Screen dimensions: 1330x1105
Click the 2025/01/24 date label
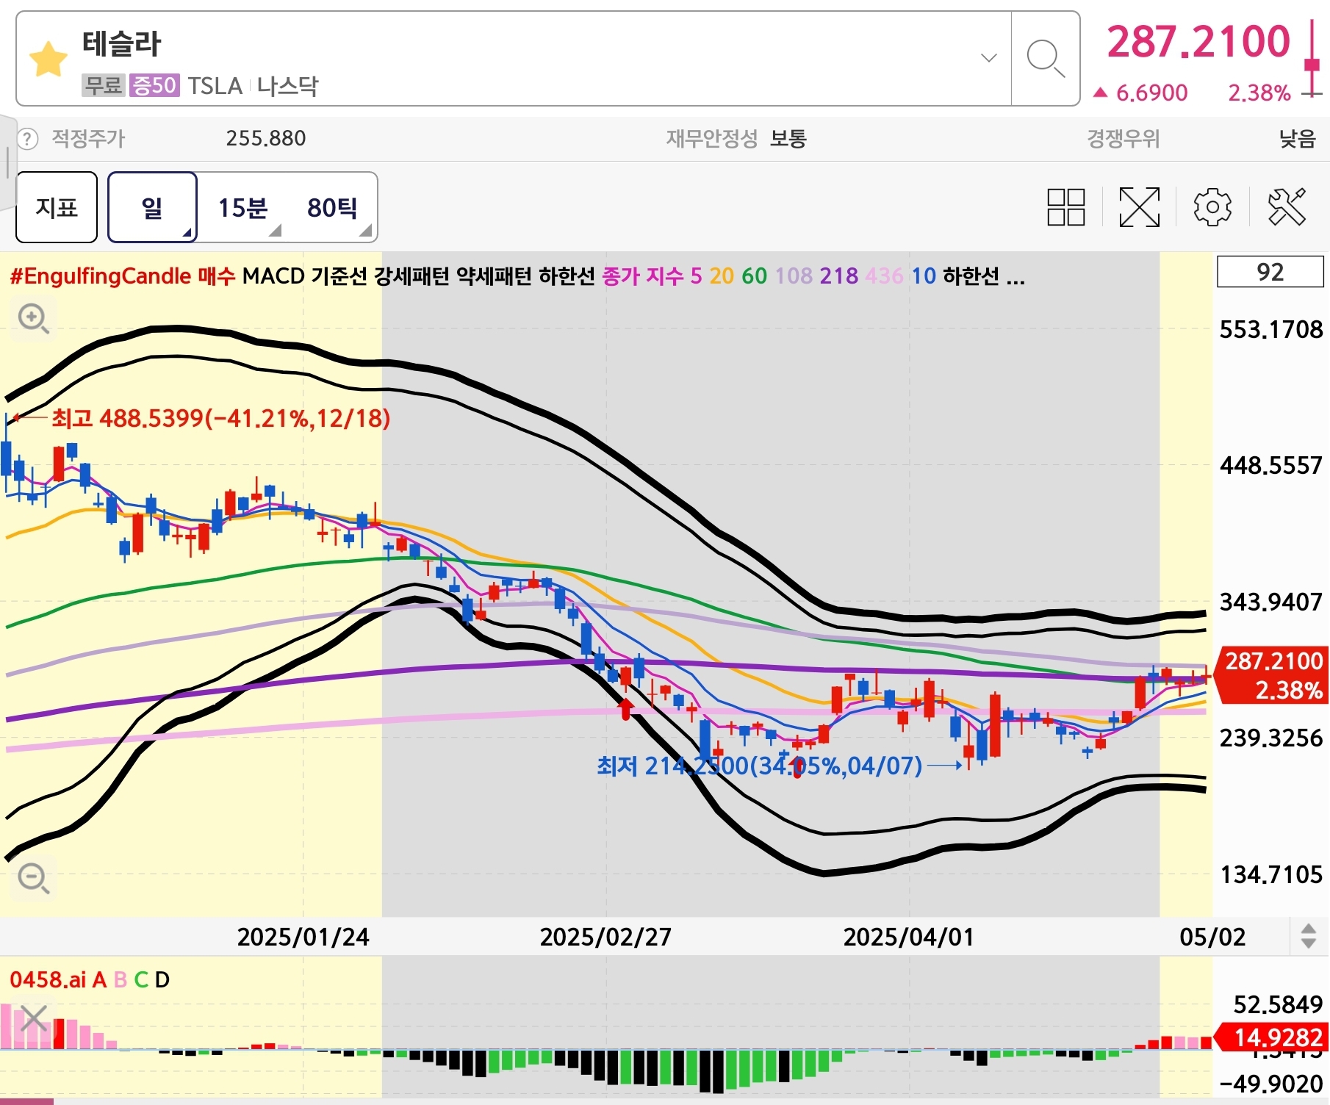[303, 937]
